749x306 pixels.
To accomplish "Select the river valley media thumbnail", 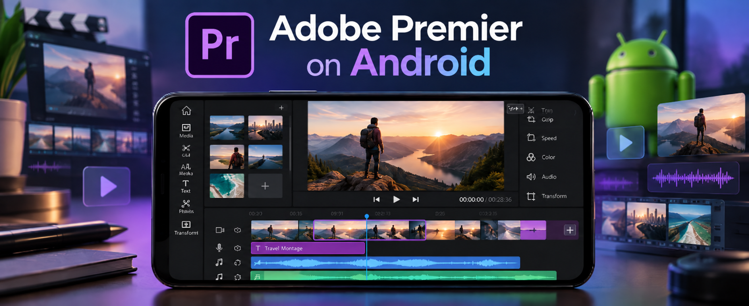I will pyautogui.click(x=227, y=128).
